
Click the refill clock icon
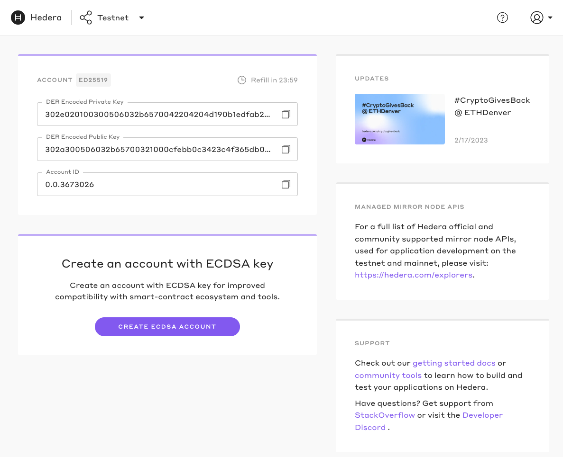pos(242,80)
